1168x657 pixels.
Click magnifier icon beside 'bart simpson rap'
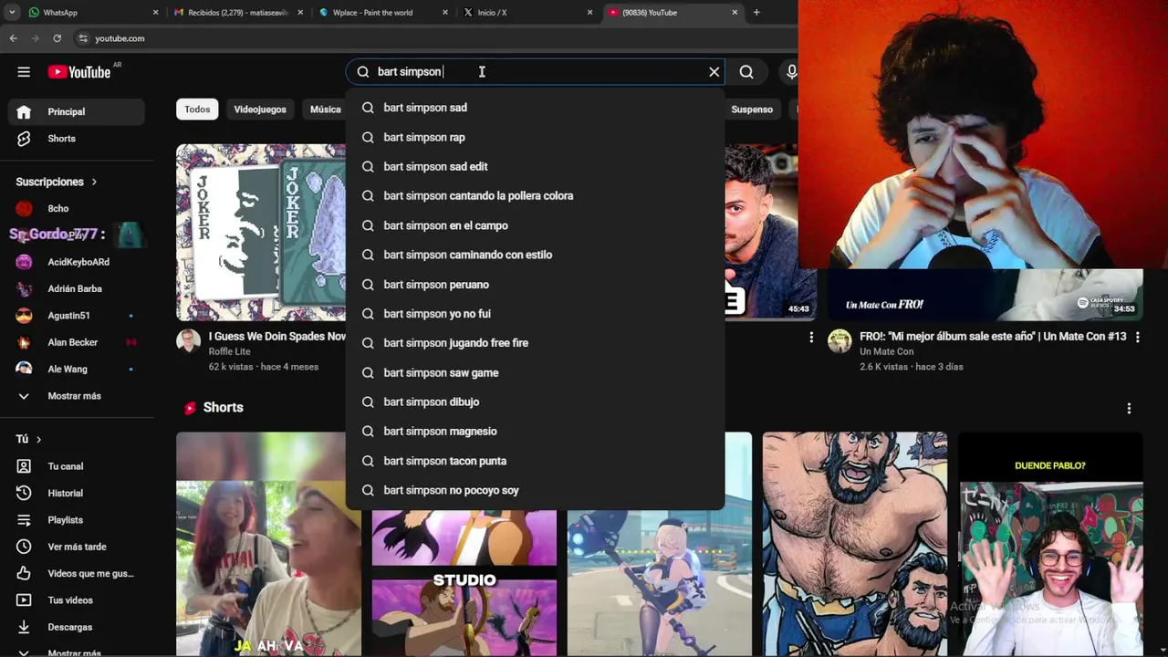pos(368,137)
